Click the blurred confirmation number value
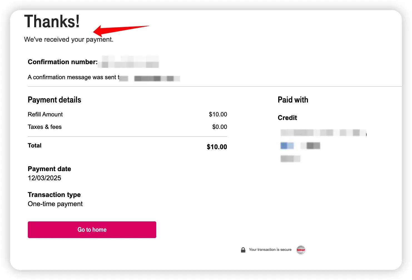412x280 pixels. coord(130,62)
